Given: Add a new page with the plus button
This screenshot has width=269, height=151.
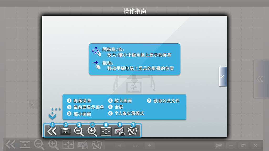Looking at the screenshot, I should pyautogui.click(x=149, y=145).
